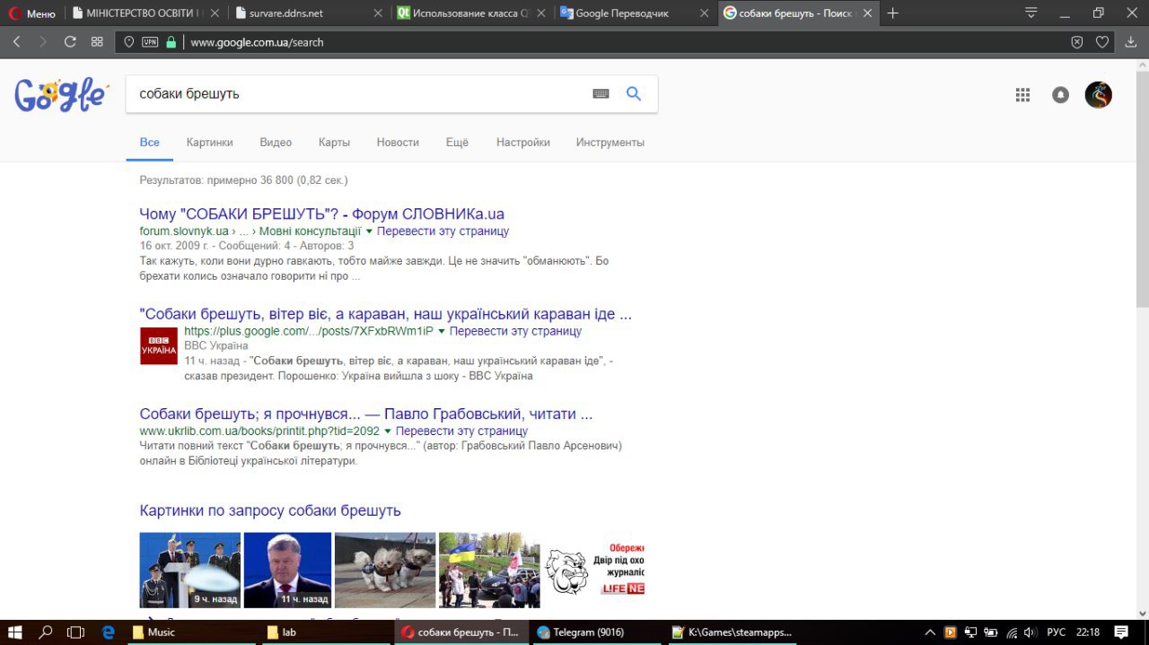This screenshot has width=1149, height=645.
Task: Open the K:\Games\steamapps taskbar item
Action: (x=731, y=632)
